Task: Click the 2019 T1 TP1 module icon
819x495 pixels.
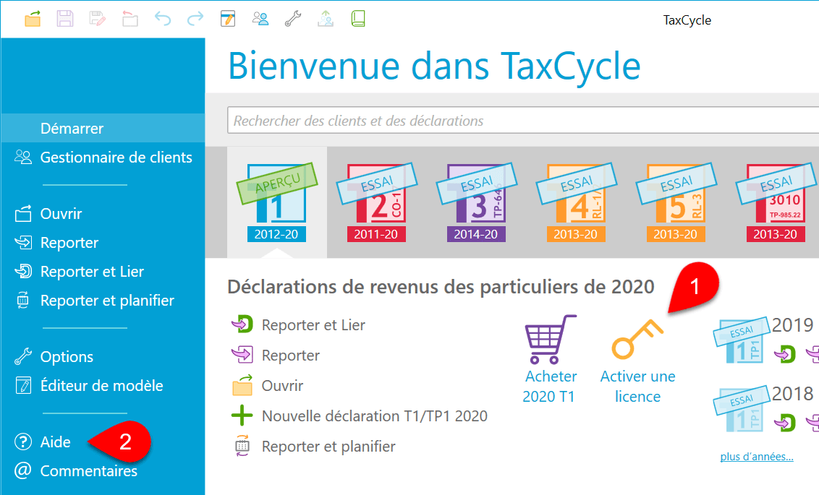Action: [x=741, y=342]
